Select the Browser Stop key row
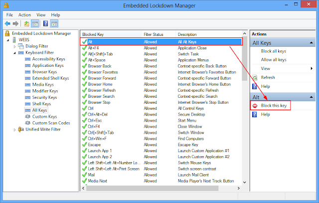Viewport: 319px width, 203px height. tap(161, 102)
